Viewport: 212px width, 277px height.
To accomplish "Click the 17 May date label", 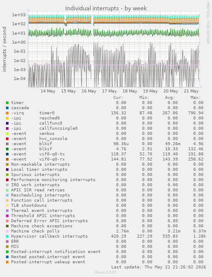I will (x=109, y=91).
